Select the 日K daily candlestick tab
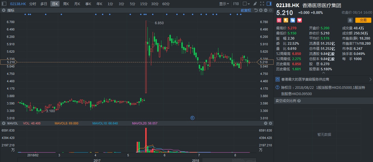This screenshot has width=373, height=162. tap(55, 4)
